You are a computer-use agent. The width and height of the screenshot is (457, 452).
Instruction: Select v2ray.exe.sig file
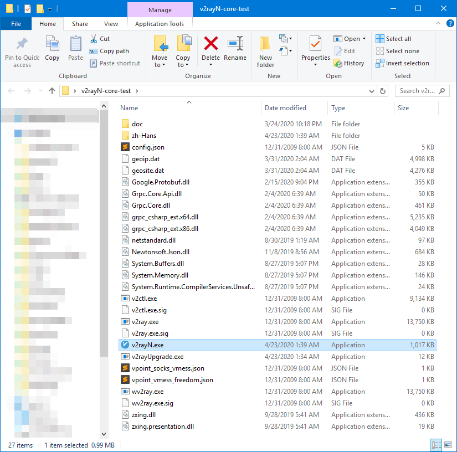point(277,333)
